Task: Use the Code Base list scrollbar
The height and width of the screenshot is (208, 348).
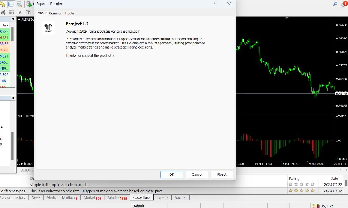Action: point(346,183)
